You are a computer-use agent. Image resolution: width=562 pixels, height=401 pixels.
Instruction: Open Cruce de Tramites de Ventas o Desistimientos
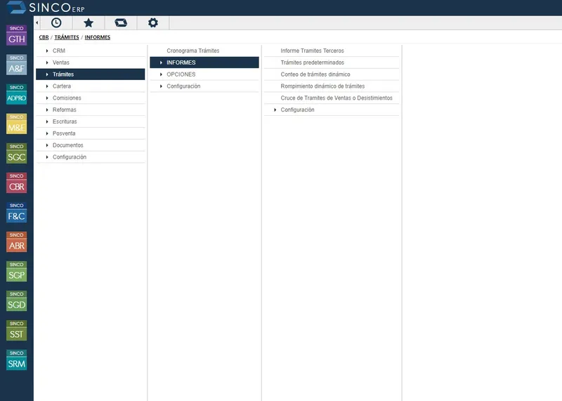[x=332, y=98]
